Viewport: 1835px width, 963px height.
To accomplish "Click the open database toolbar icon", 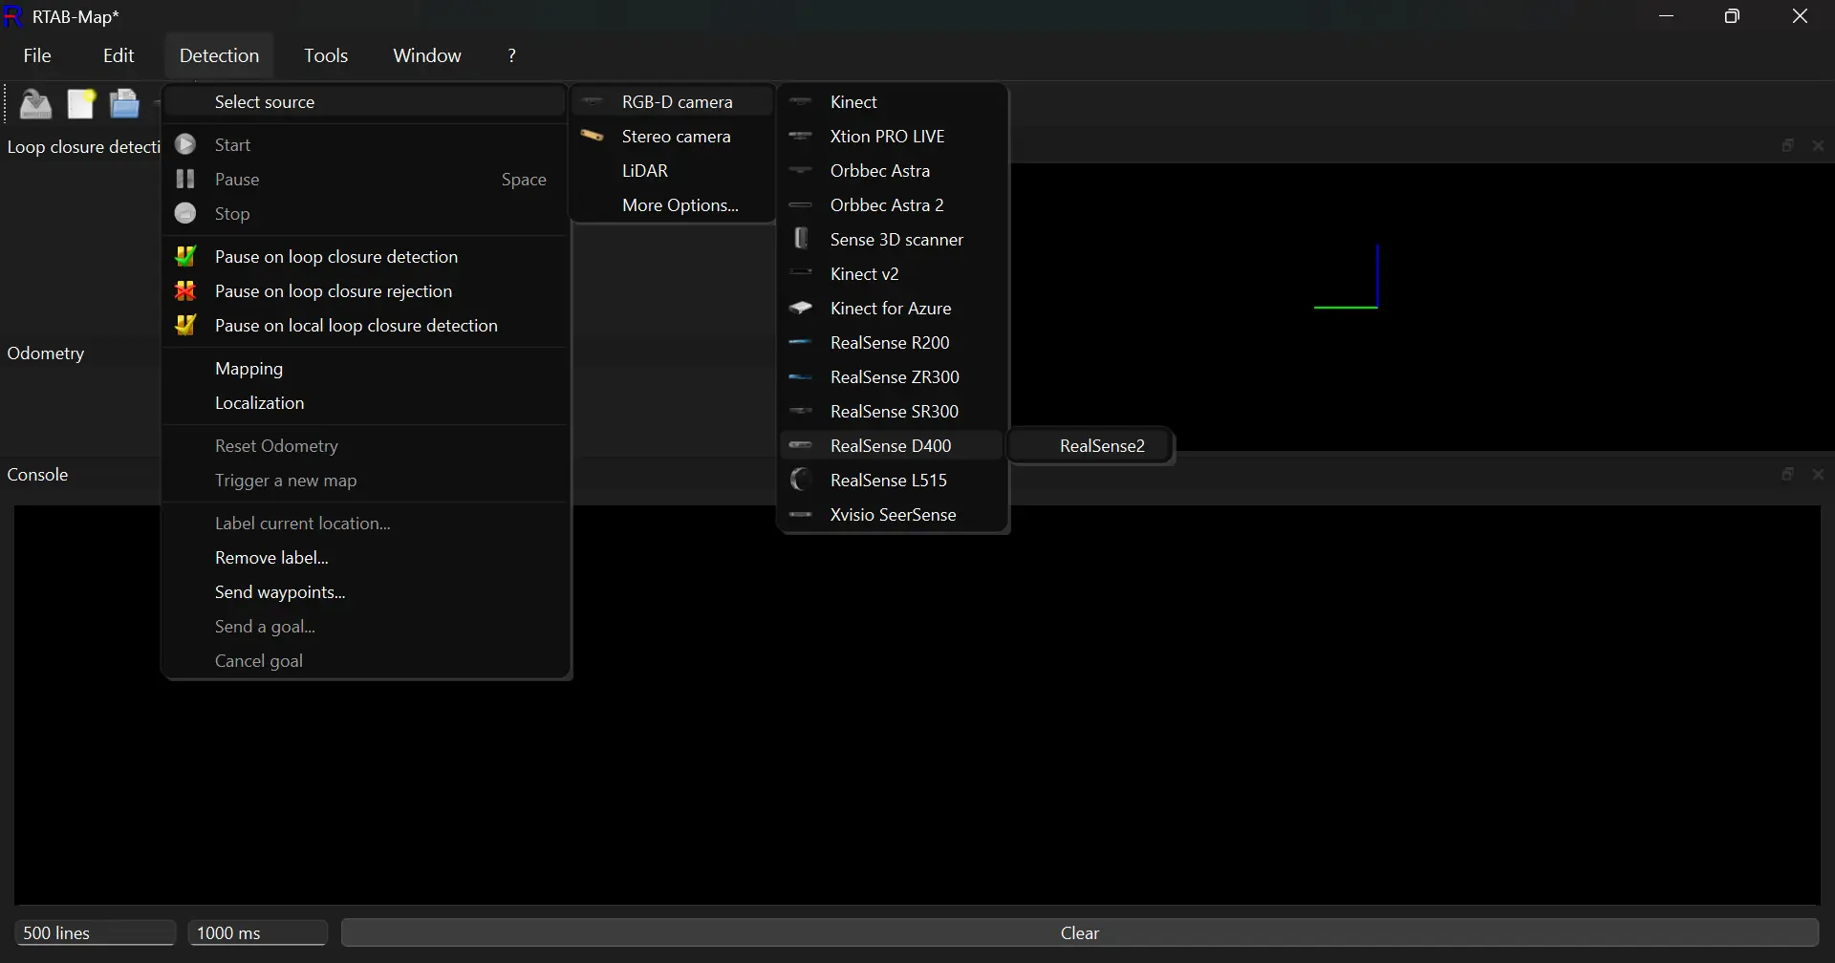I will [x=36, y=103].
